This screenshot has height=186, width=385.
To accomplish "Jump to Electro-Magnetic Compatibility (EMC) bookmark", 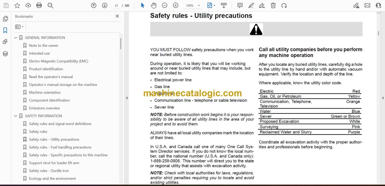I will (x=59, y=61).
